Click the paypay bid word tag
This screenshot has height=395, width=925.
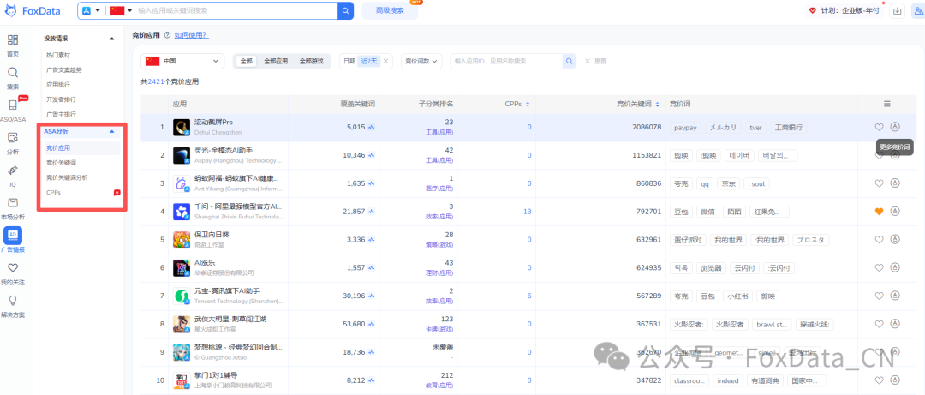(x=684, y=127)
